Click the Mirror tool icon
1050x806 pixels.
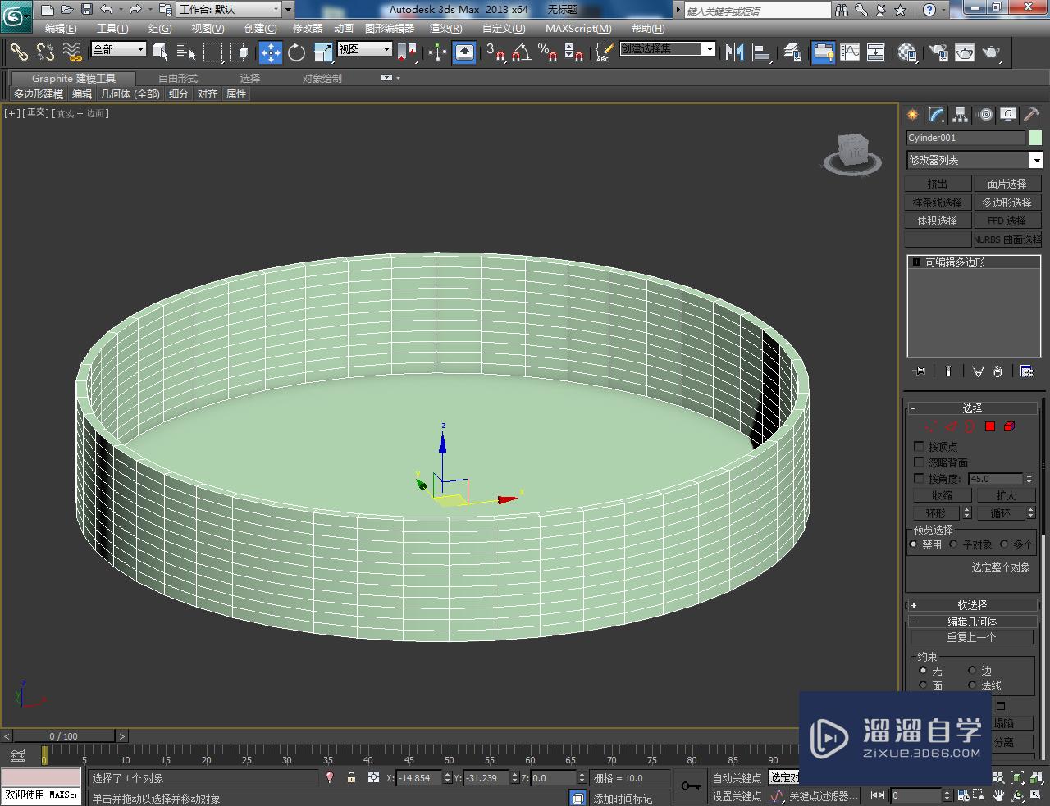pyautogui.click(x=734, y=52)
